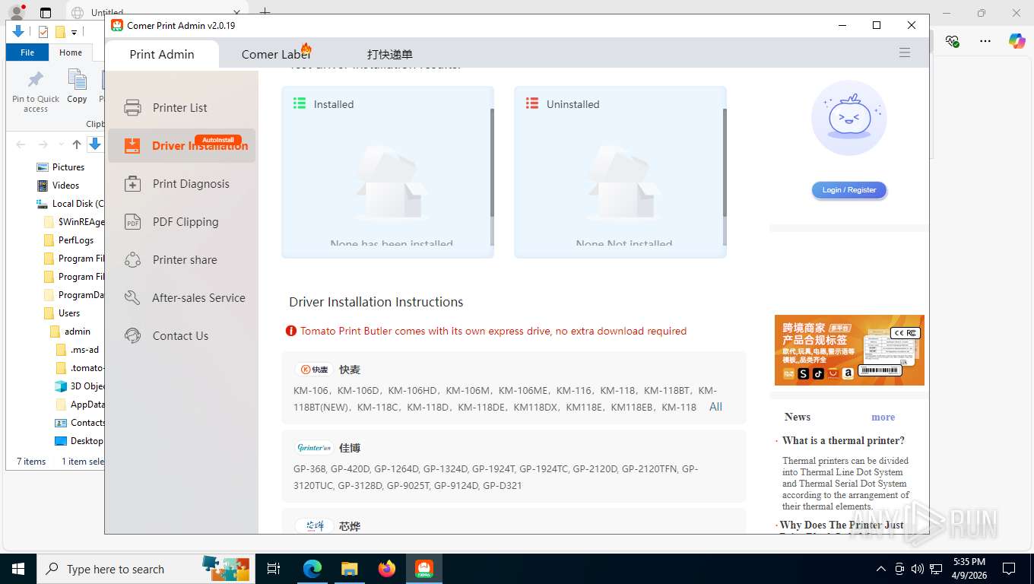
Task: Click the red warning info icon
Action: [291, 331]
